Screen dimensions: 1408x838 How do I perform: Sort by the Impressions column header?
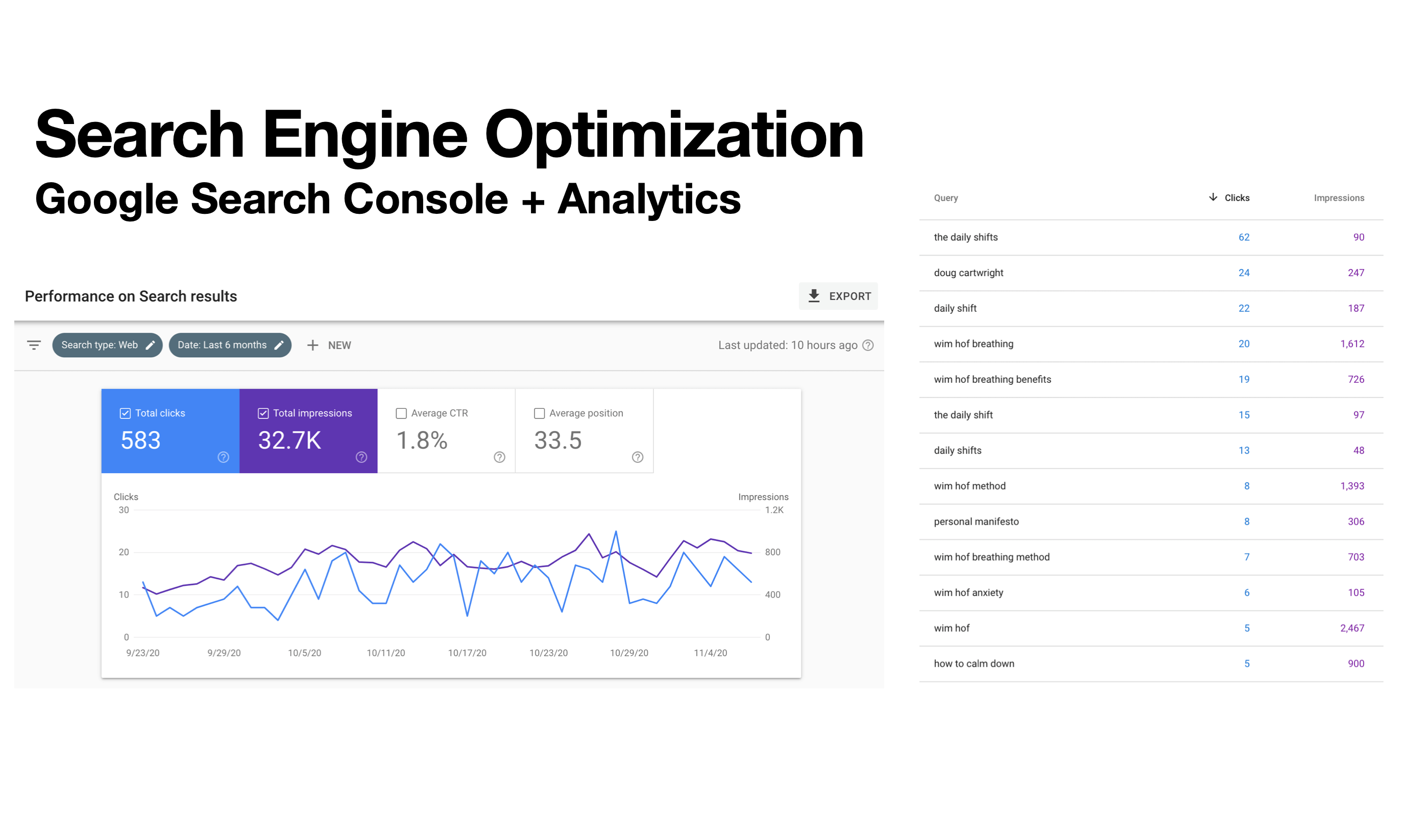point(1339,198)
